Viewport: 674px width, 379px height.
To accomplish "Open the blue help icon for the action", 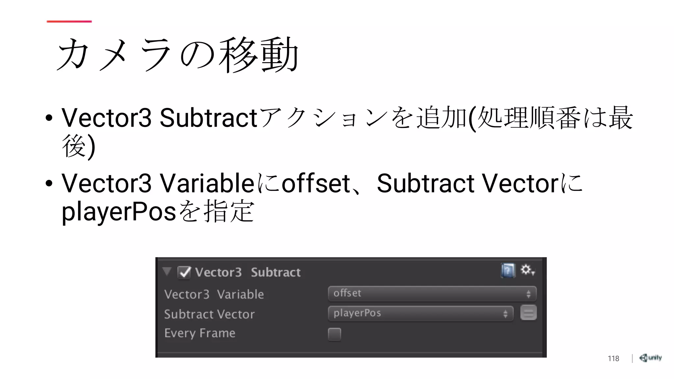I will point(508,271).
